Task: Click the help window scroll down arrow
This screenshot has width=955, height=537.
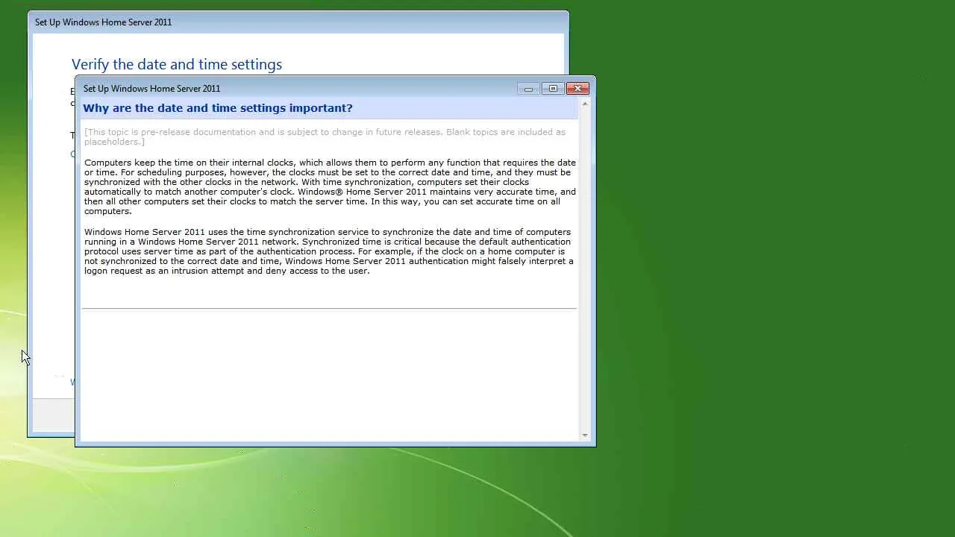Action: point(585,436)
